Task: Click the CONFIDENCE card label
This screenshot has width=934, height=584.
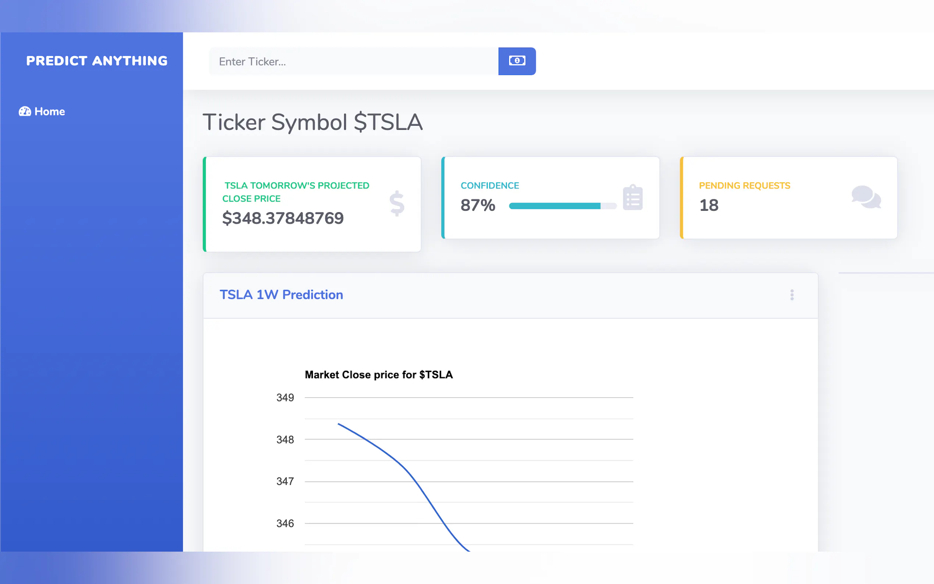Action: coord(489,186)
